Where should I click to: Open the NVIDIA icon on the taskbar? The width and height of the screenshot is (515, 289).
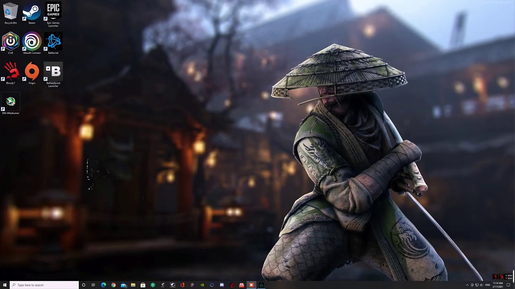pyautogui.click(x=202, y=285)
